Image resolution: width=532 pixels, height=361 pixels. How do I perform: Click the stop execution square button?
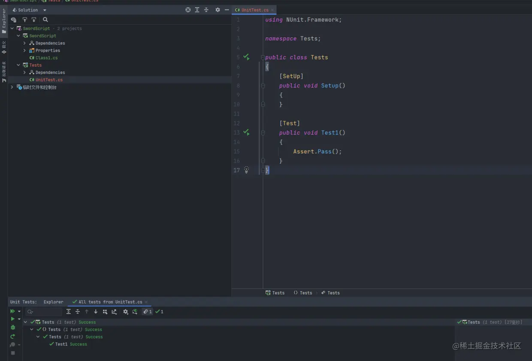(x=13, y=353)
